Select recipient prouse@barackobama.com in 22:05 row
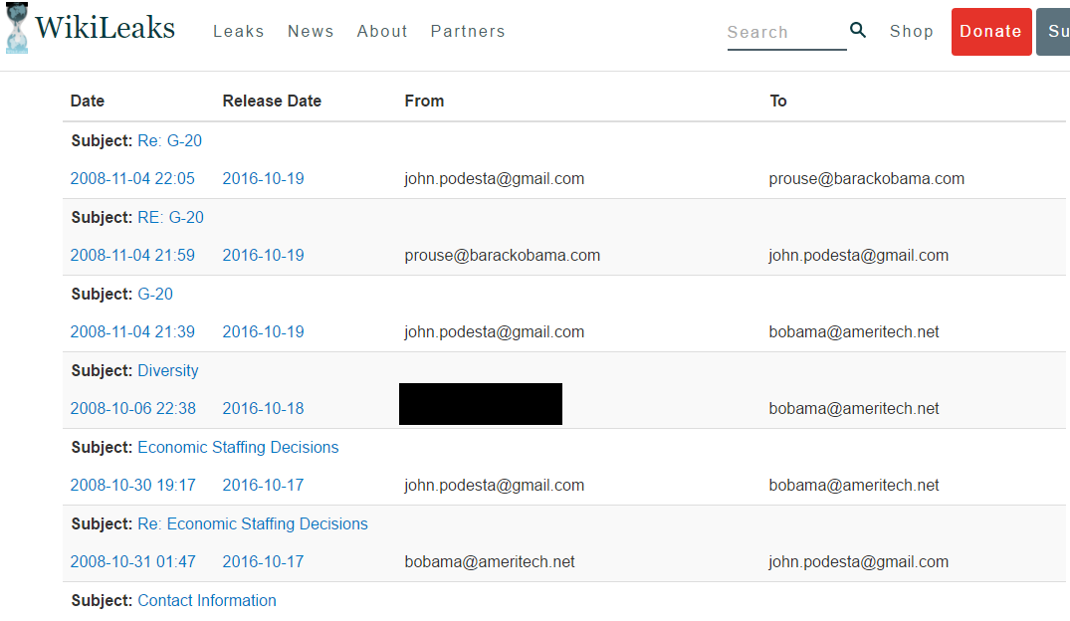The image size is (1070, 621). 867,179
